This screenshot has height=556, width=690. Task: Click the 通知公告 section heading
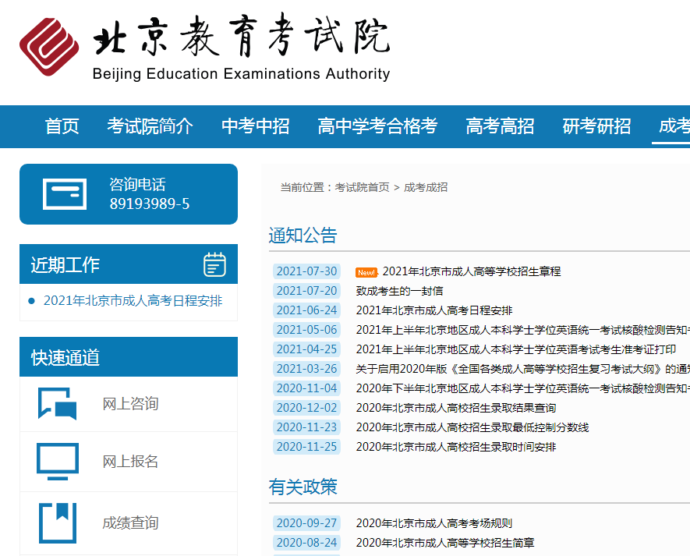pos(303,235)
